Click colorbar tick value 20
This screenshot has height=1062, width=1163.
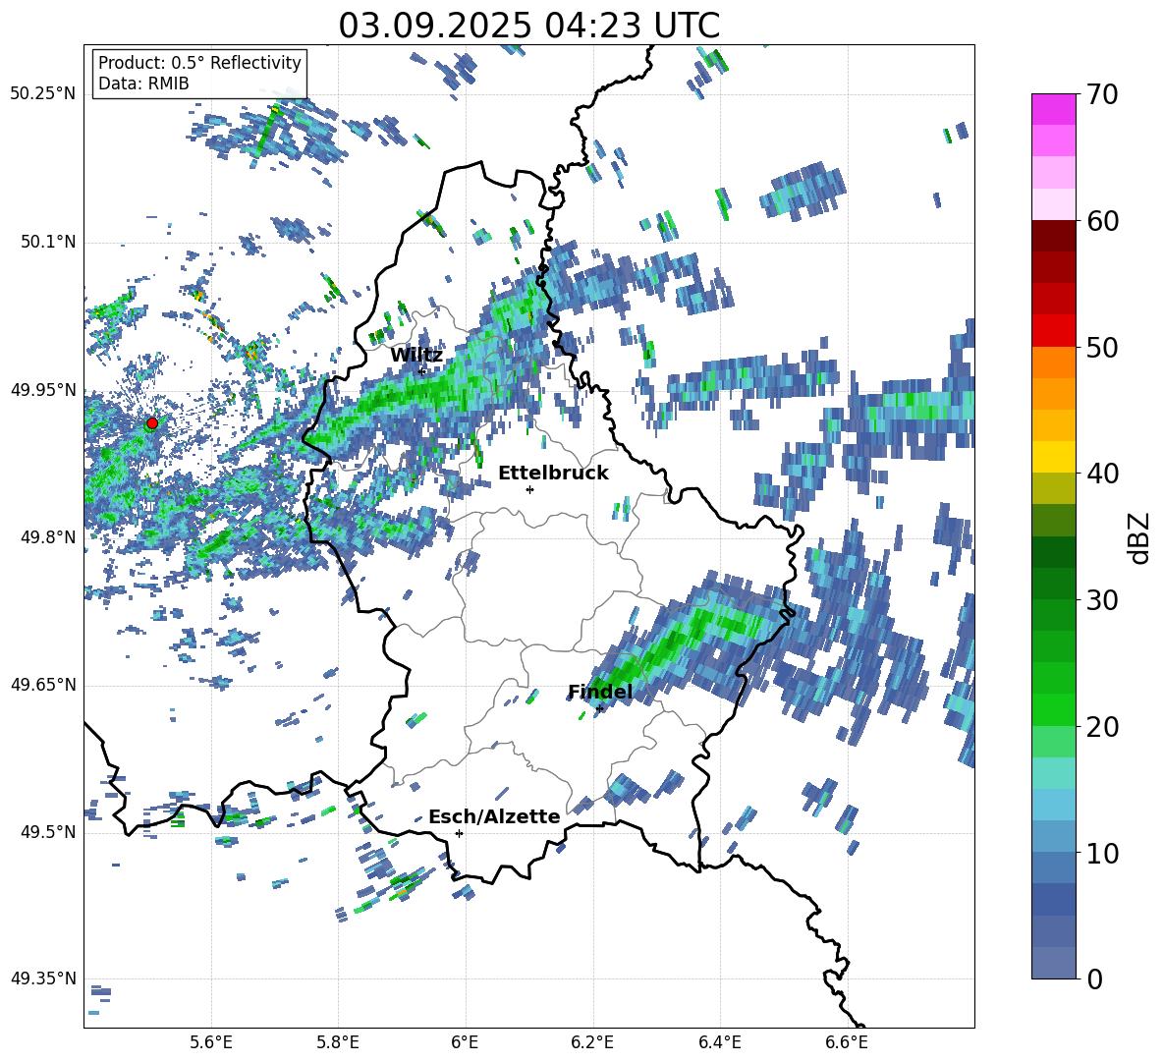[x=1101, y=727]
